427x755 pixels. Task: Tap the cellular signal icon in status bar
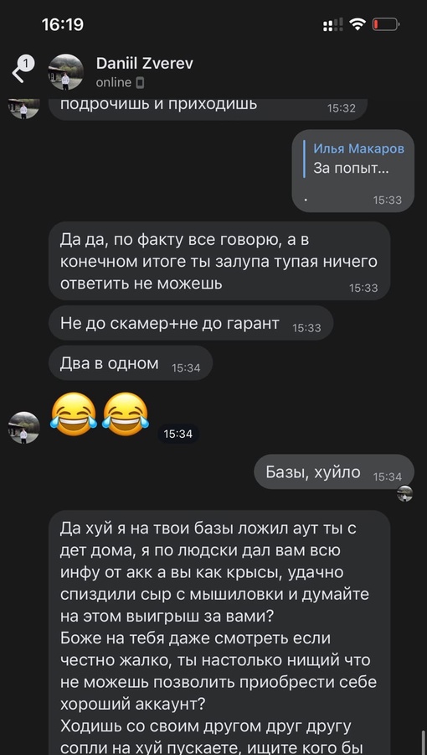[x=333, y=24]
